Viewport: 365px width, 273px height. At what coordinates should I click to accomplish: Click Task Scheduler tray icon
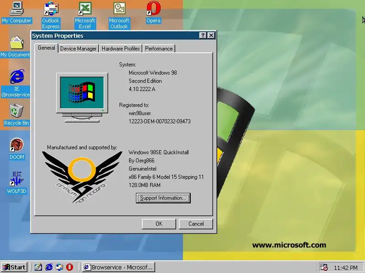324,267
